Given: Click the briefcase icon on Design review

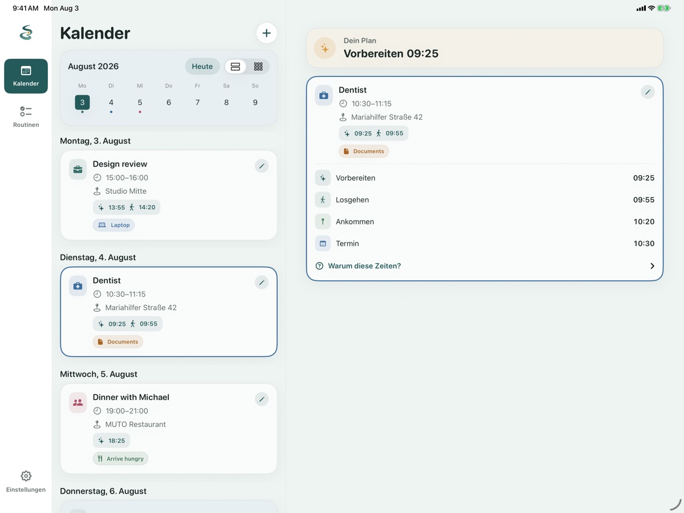Looking at the screenshot, I should [78, 169].
